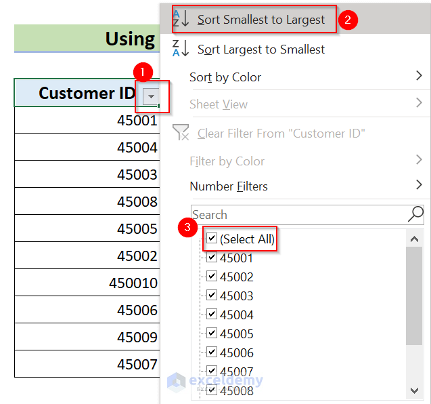The height and width of the screenshot is (404, 431).
Task: Open the Number Filters menu item
Action: 229,186
